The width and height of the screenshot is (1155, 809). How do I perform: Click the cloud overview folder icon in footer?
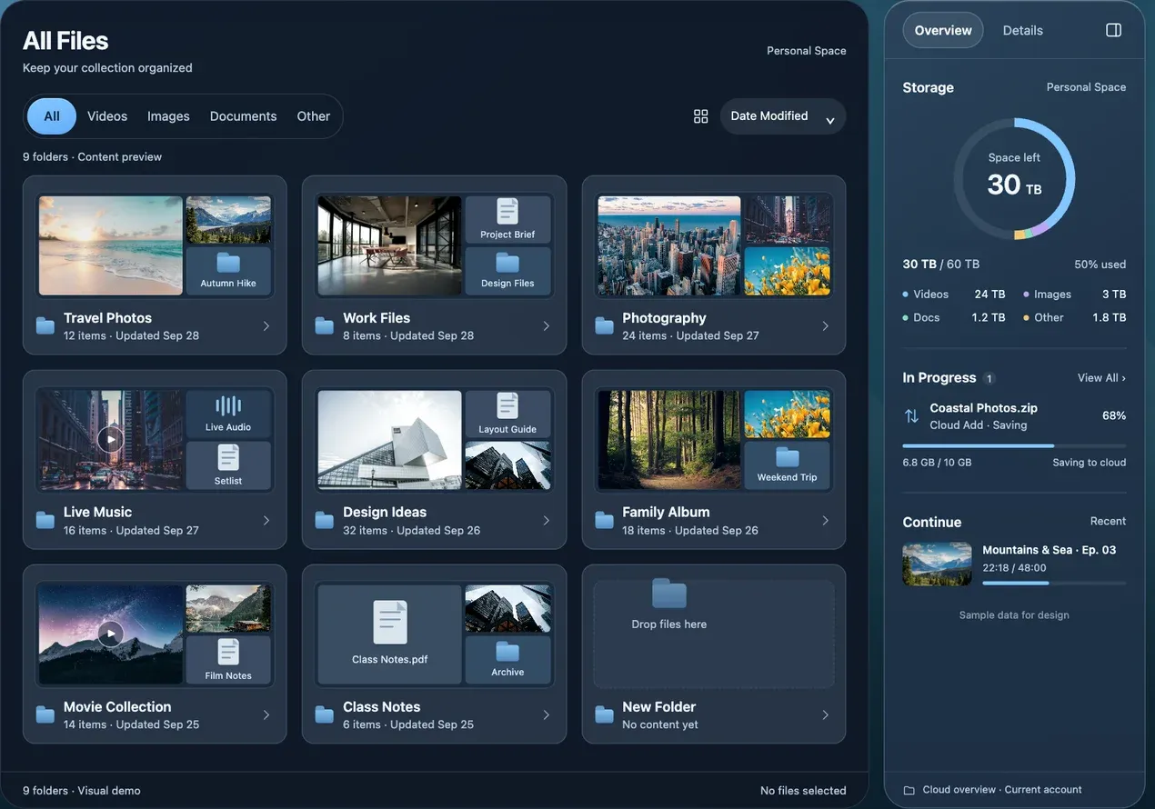coord(909,790)
